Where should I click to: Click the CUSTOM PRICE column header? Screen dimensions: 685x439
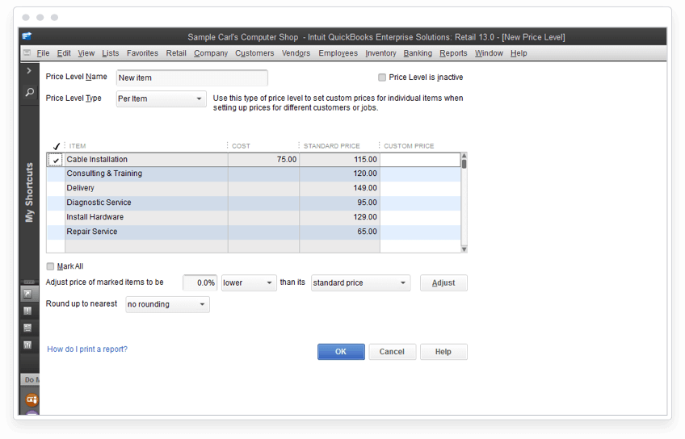[409, 146]
